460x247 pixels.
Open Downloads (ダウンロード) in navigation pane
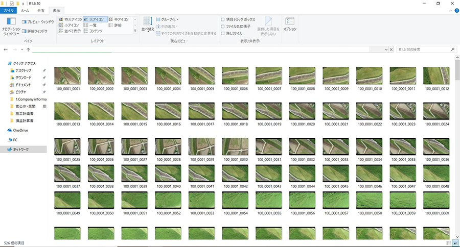20,78
